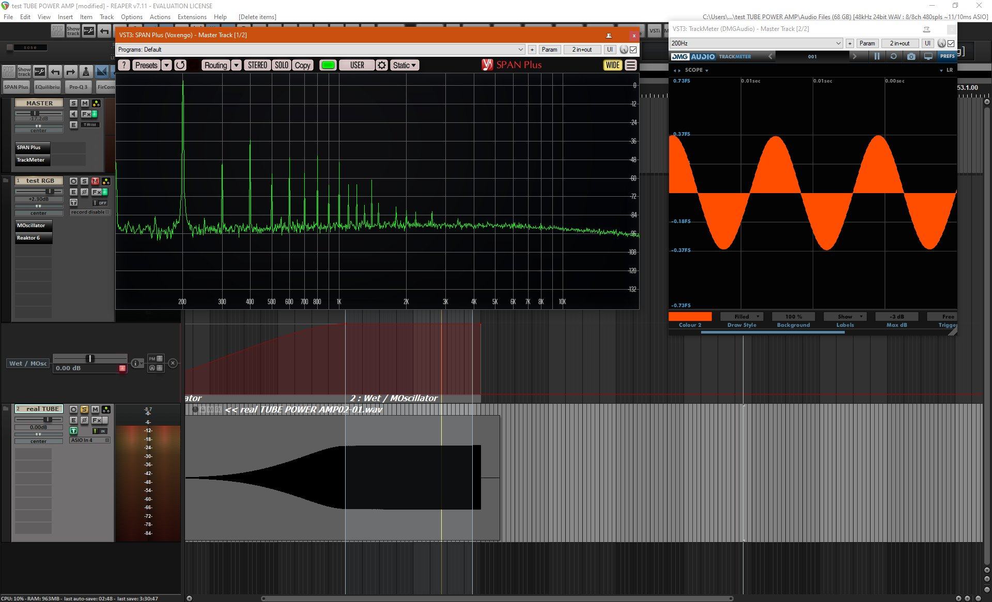Click the PREFS button in TrackMeter

947,56
